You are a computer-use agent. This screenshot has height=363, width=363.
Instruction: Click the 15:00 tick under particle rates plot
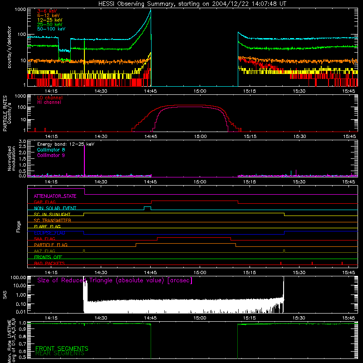pos(200,137)
